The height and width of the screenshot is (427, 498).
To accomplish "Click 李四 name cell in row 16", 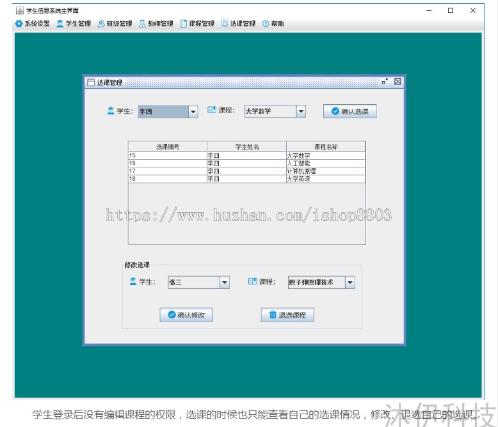I will [x=247, y=164].
